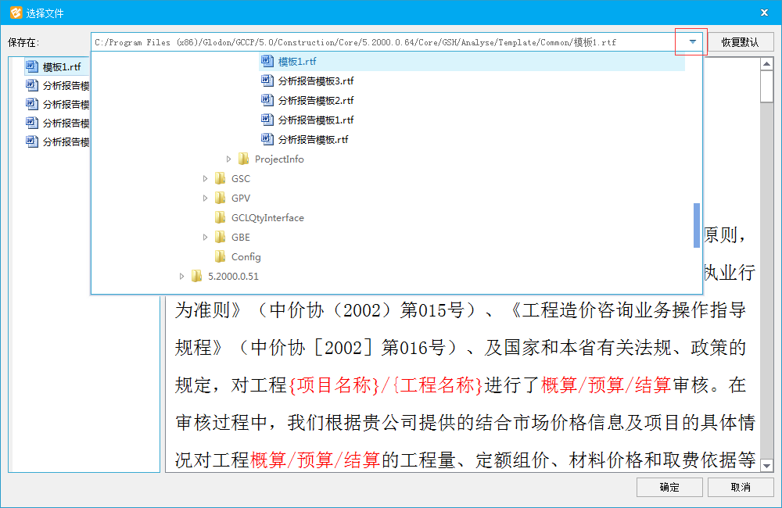
Task: Collapse the path dropdown arrow
Action: tap(691, 42)
